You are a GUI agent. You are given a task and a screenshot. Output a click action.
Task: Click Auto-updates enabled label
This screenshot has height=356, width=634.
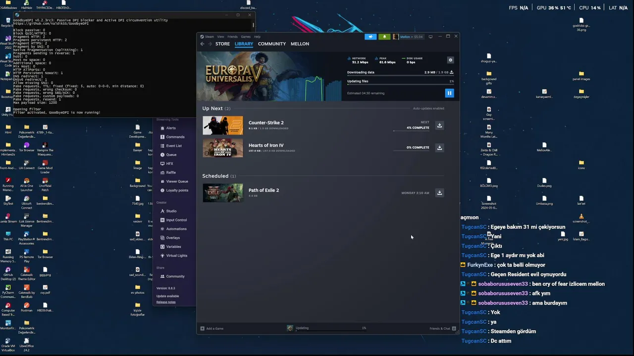[x=428, y=108]
